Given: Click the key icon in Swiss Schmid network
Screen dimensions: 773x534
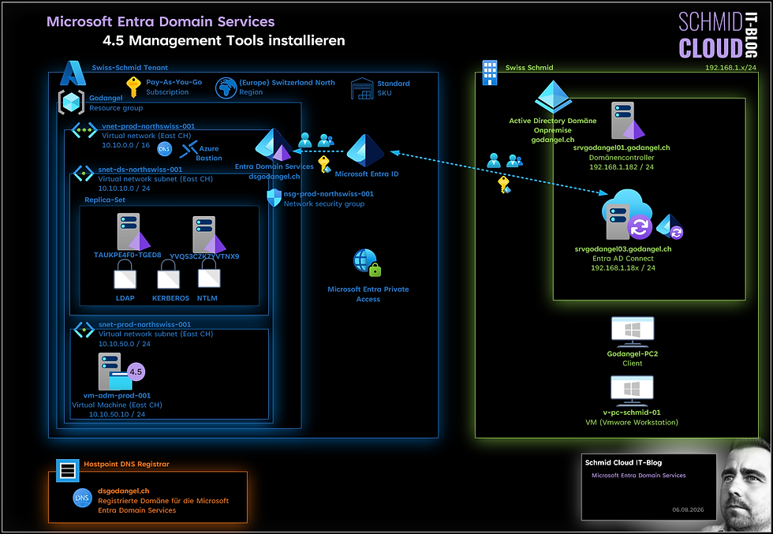Looking at the screenshot, I should click(x=504, y=185).
